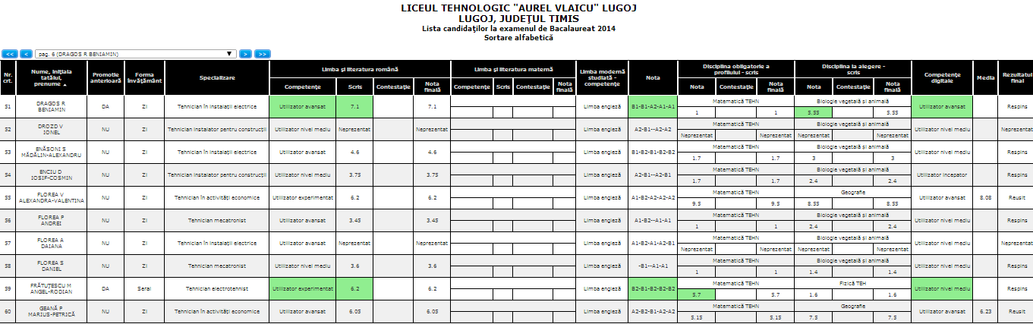Screen dimensions: 1033x324
Task: Click the sort arrow beside prenume header
Action: click(65, 85)
